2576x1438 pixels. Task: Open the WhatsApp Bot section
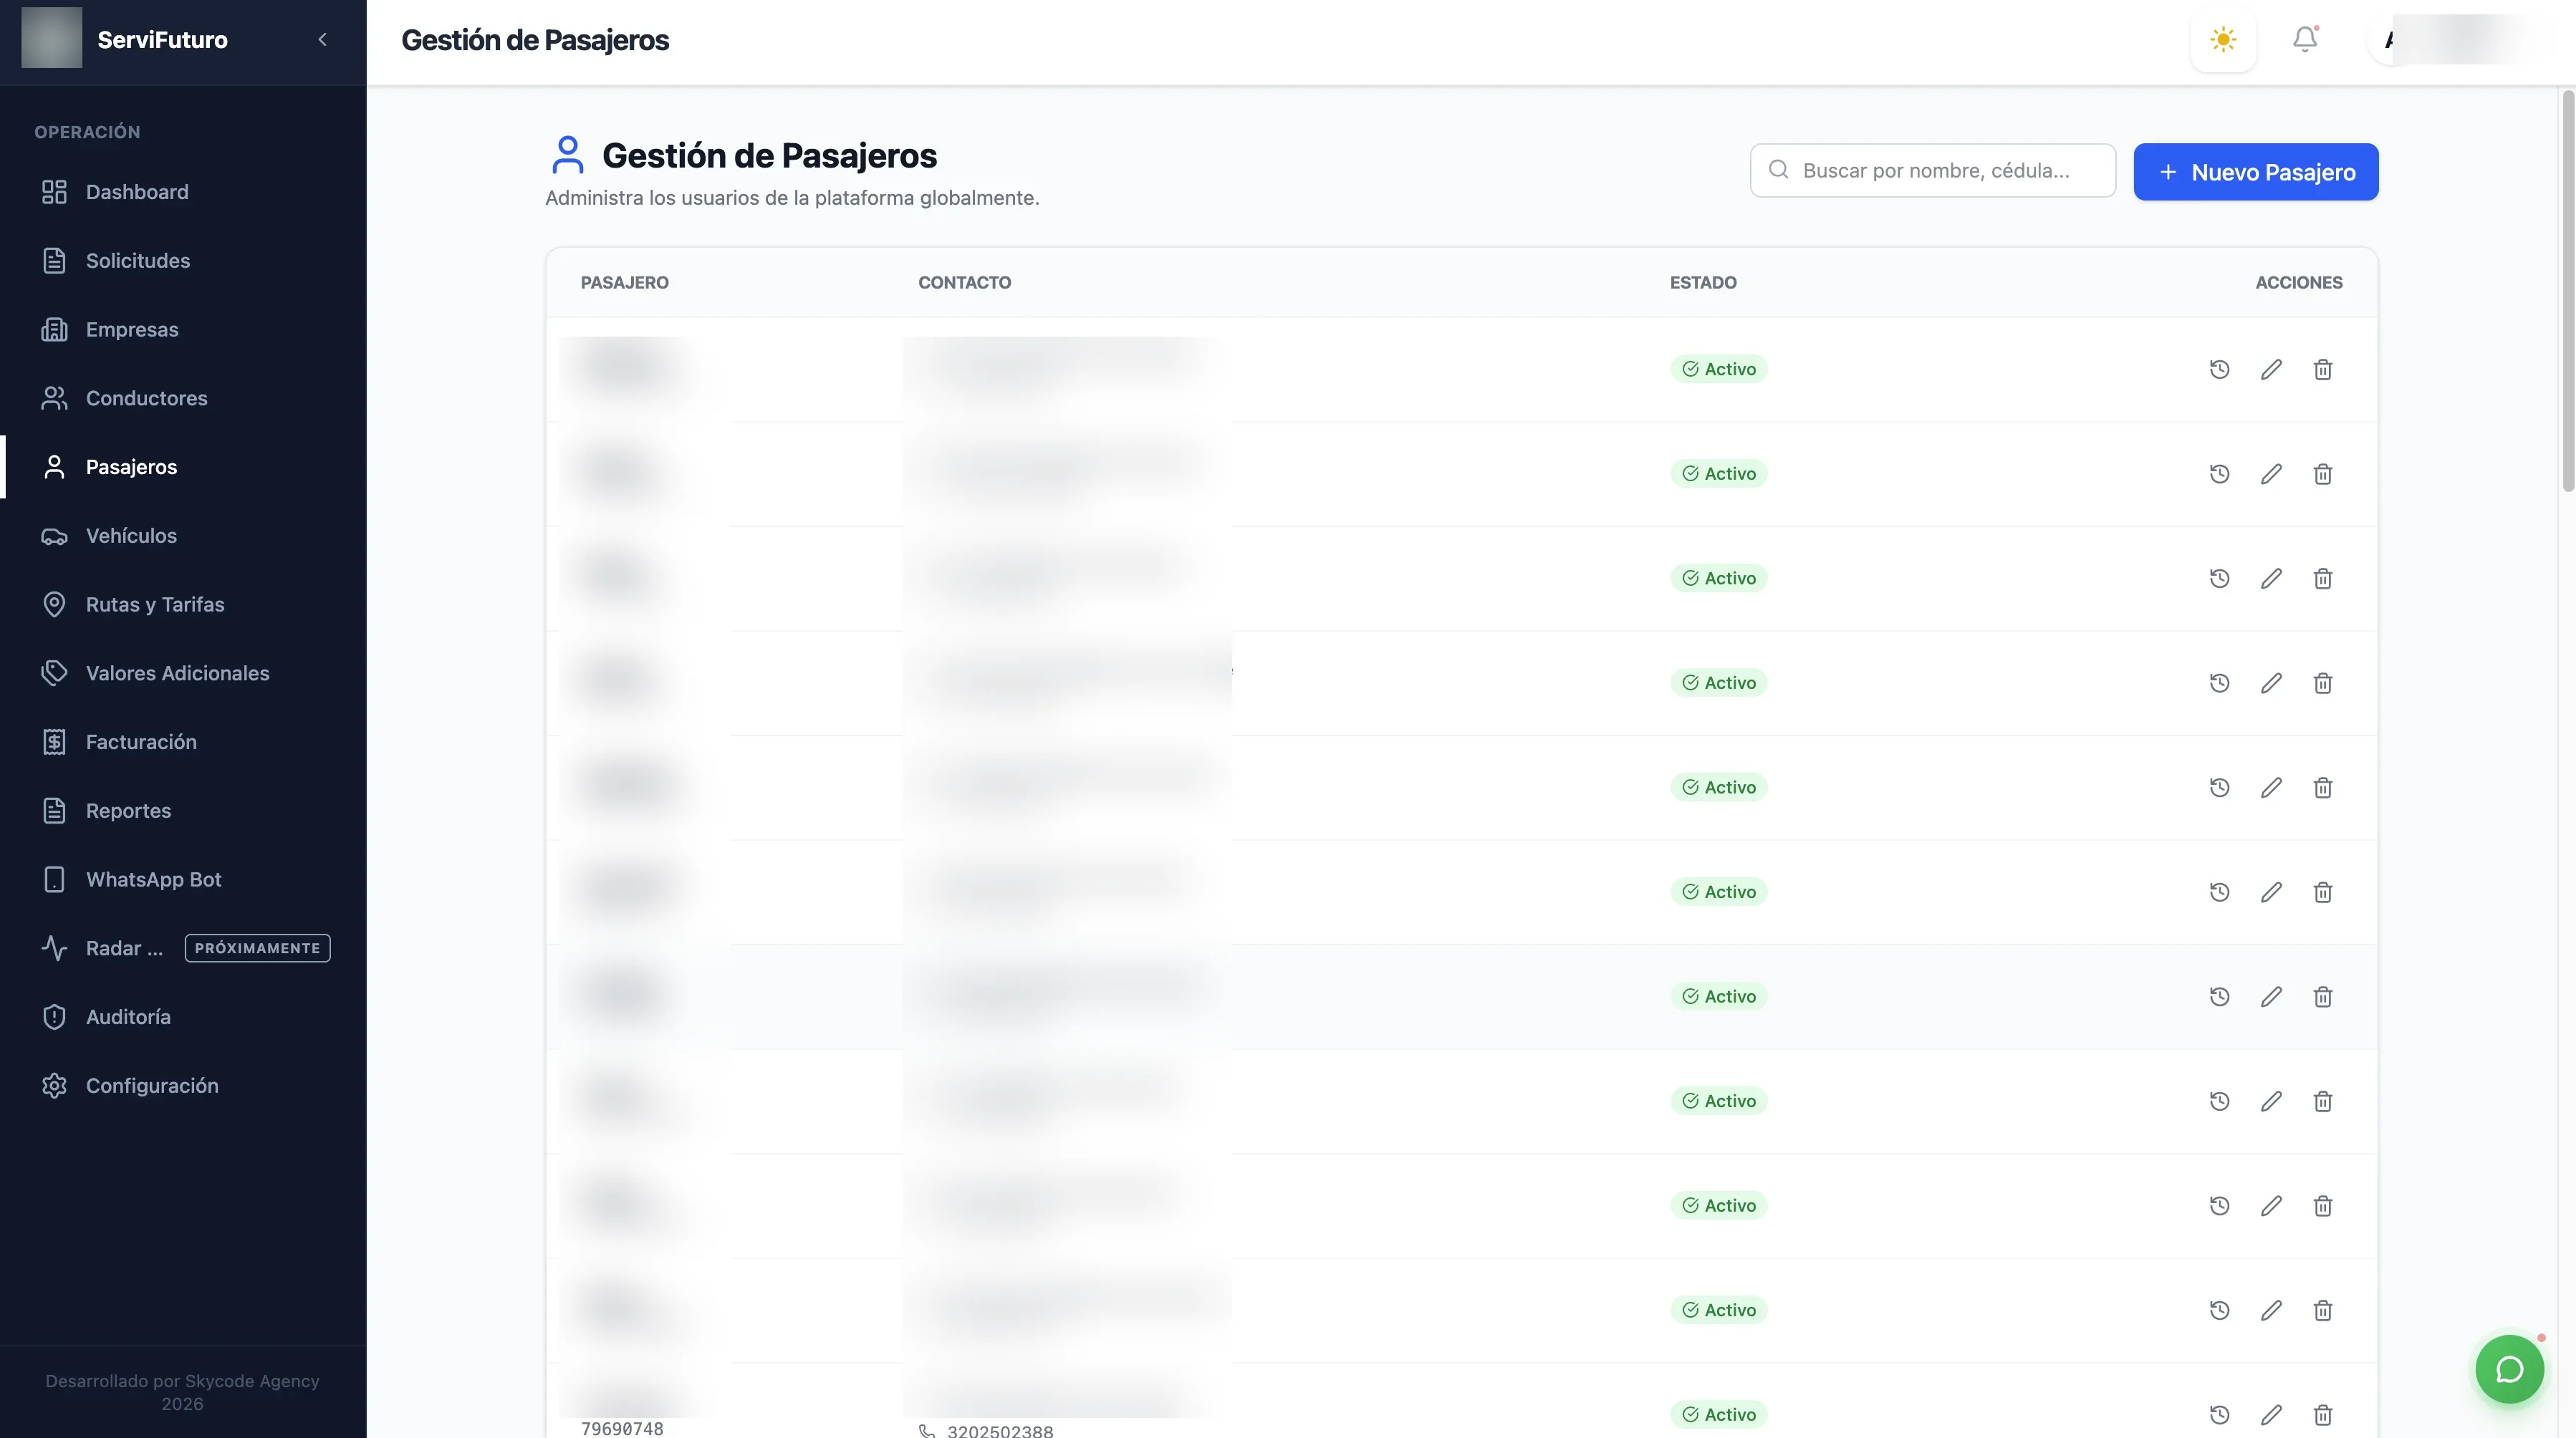tap(184, 880)
